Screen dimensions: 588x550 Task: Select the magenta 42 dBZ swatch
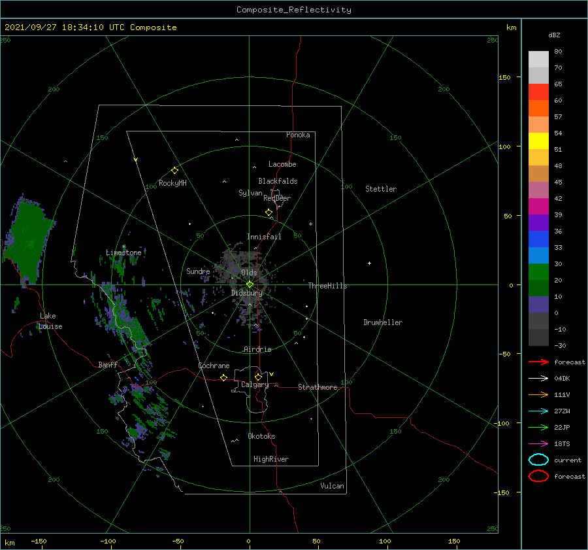538,206
